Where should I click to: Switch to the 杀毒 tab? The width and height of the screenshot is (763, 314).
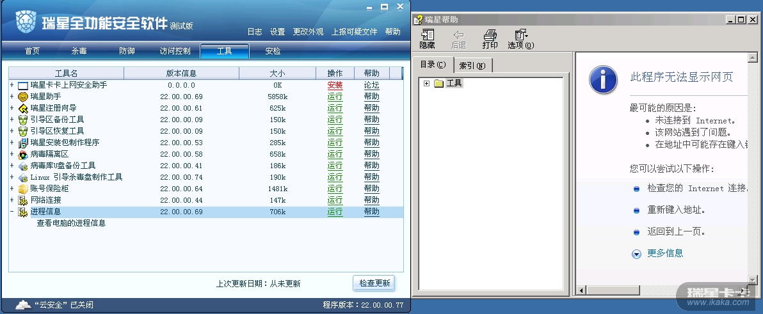[x=79, y=51]
